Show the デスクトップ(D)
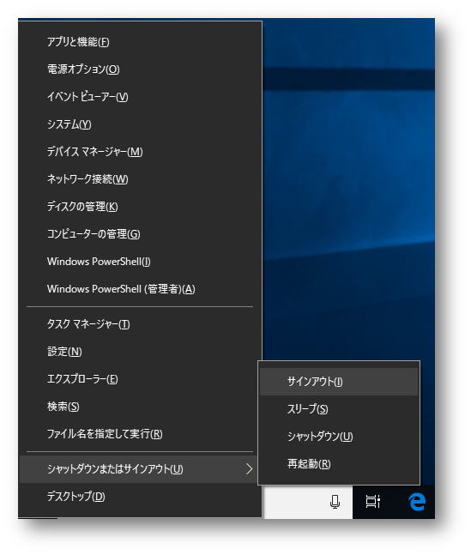471x555 pixels. click(141, 497)
